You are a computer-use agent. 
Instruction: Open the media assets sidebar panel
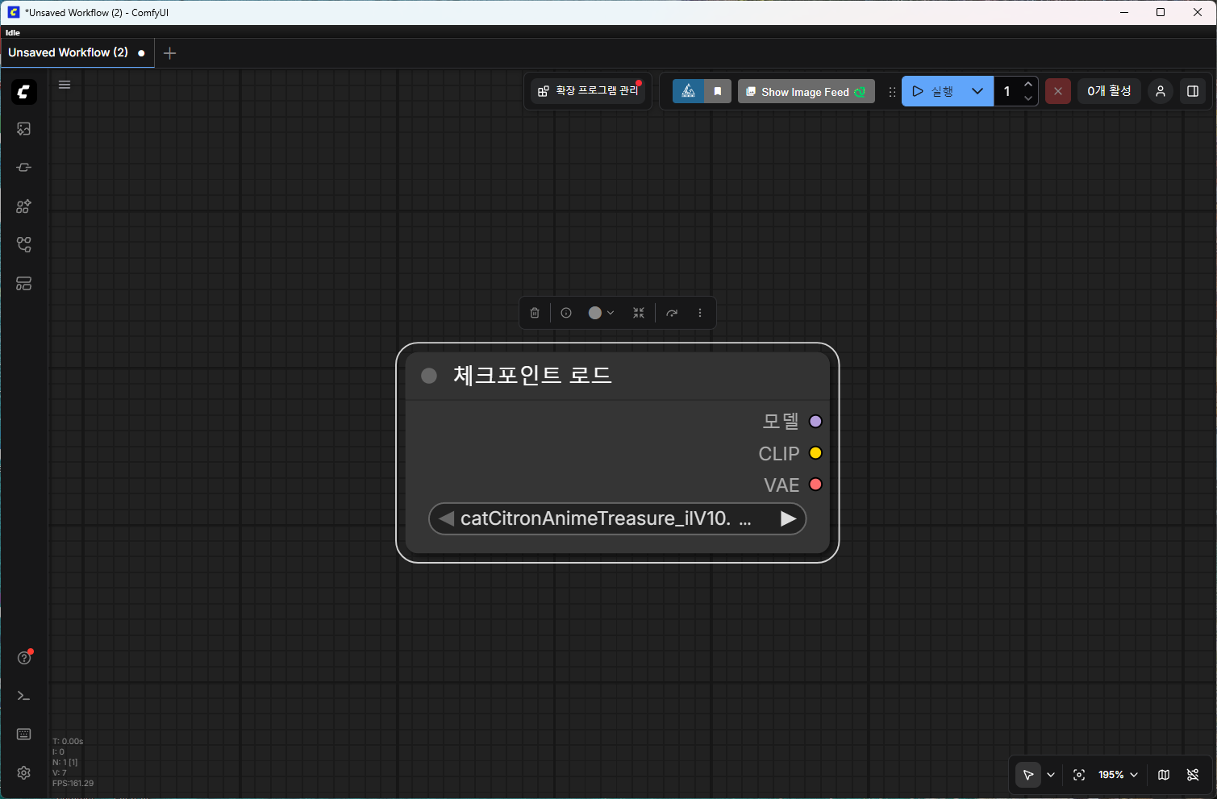point(24,129)
